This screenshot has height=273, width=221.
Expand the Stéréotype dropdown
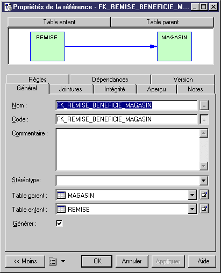point(204,181)
